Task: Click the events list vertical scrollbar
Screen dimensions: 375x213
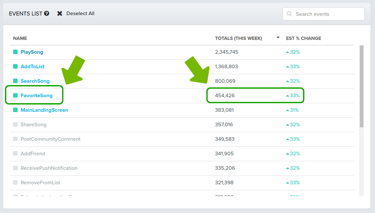Action: pyautogui.click(x=361, y=86)
